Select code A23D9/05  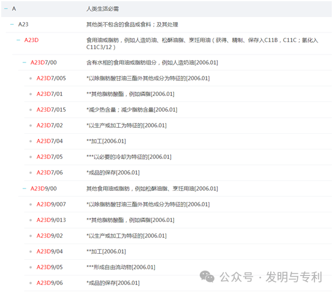coord(50,267)
